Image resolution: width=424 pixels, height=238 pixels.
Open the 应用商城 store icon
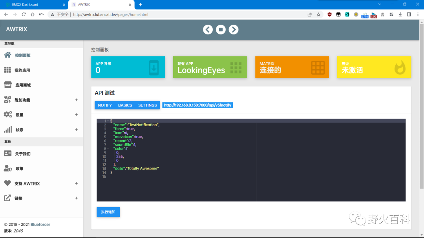tap(8, 85)
